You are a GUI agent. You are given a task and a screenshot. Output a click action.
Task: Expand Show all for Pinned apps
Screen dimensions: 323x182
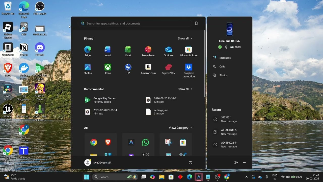pos(185,38)
